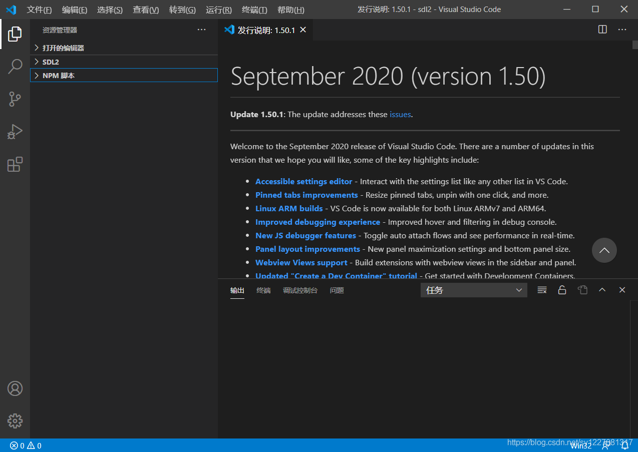
Task: Open New JS debugger features link
Action: [x=305, y=235]
